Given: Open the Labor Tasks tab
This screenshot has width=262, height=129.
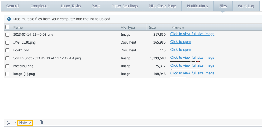Looking at the screenshot, I should (x=71, y=6).
